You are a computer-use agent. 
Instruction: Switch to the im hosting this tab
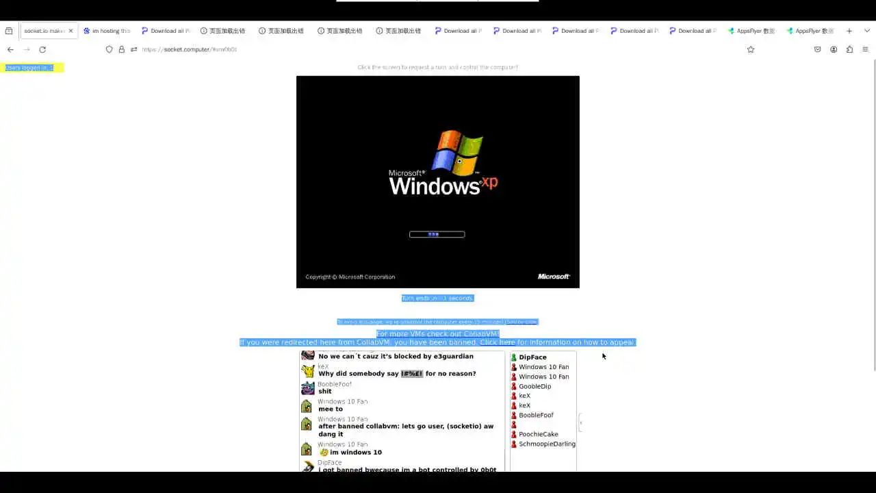[x=107, y=31]
